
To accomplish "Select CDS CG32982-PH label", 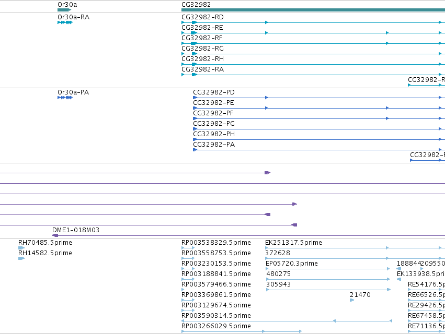I will 214,134.
